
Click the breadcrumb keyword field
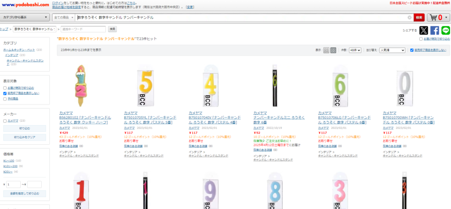point(34,29)
